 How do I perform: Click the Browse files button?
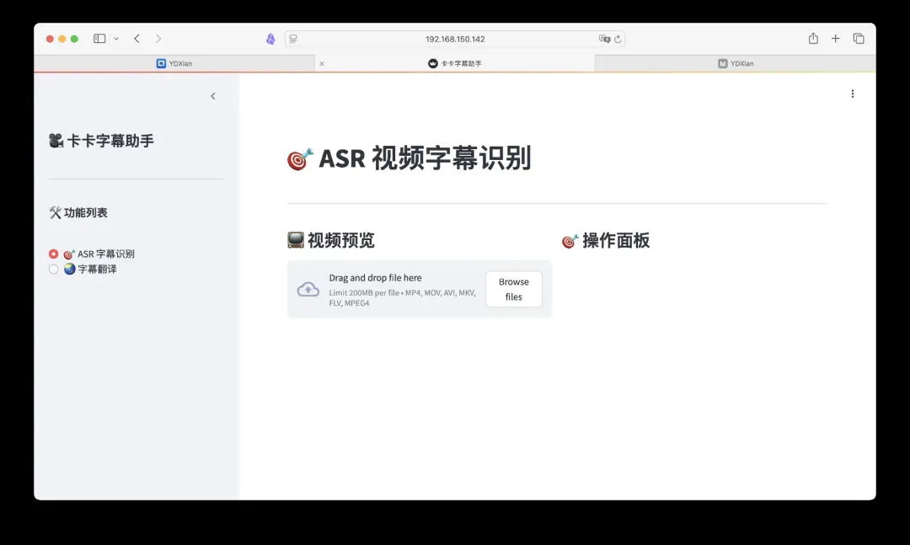click(513, 289)
